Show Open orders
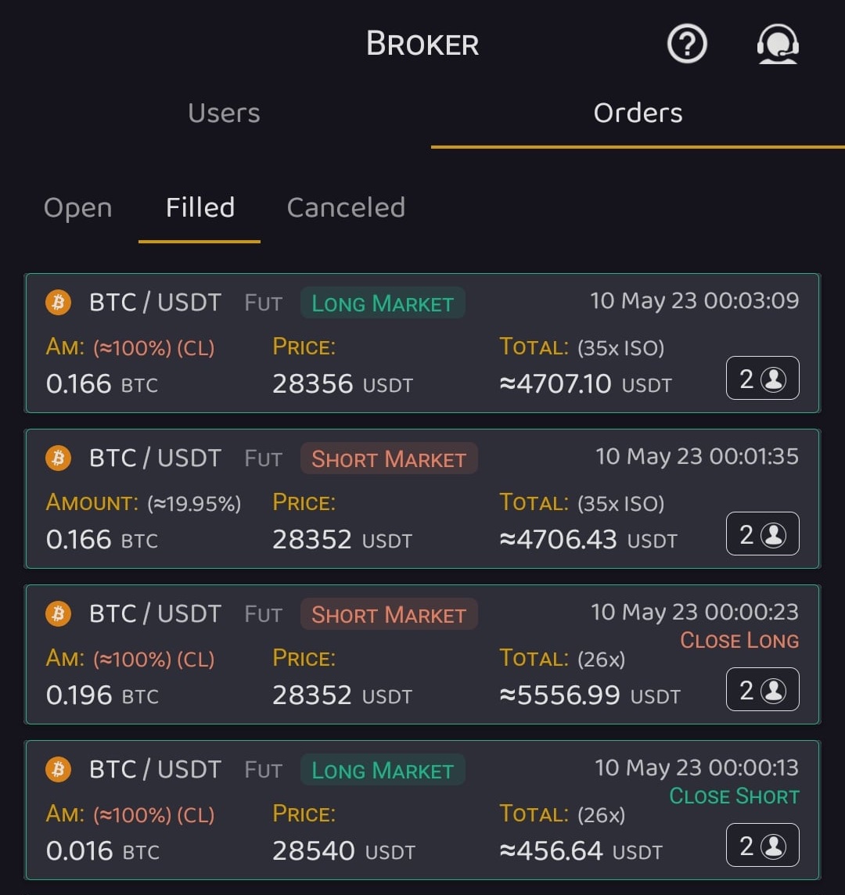Image resolution: width=845 pixels, height=895 pixels. pos(78,208)
